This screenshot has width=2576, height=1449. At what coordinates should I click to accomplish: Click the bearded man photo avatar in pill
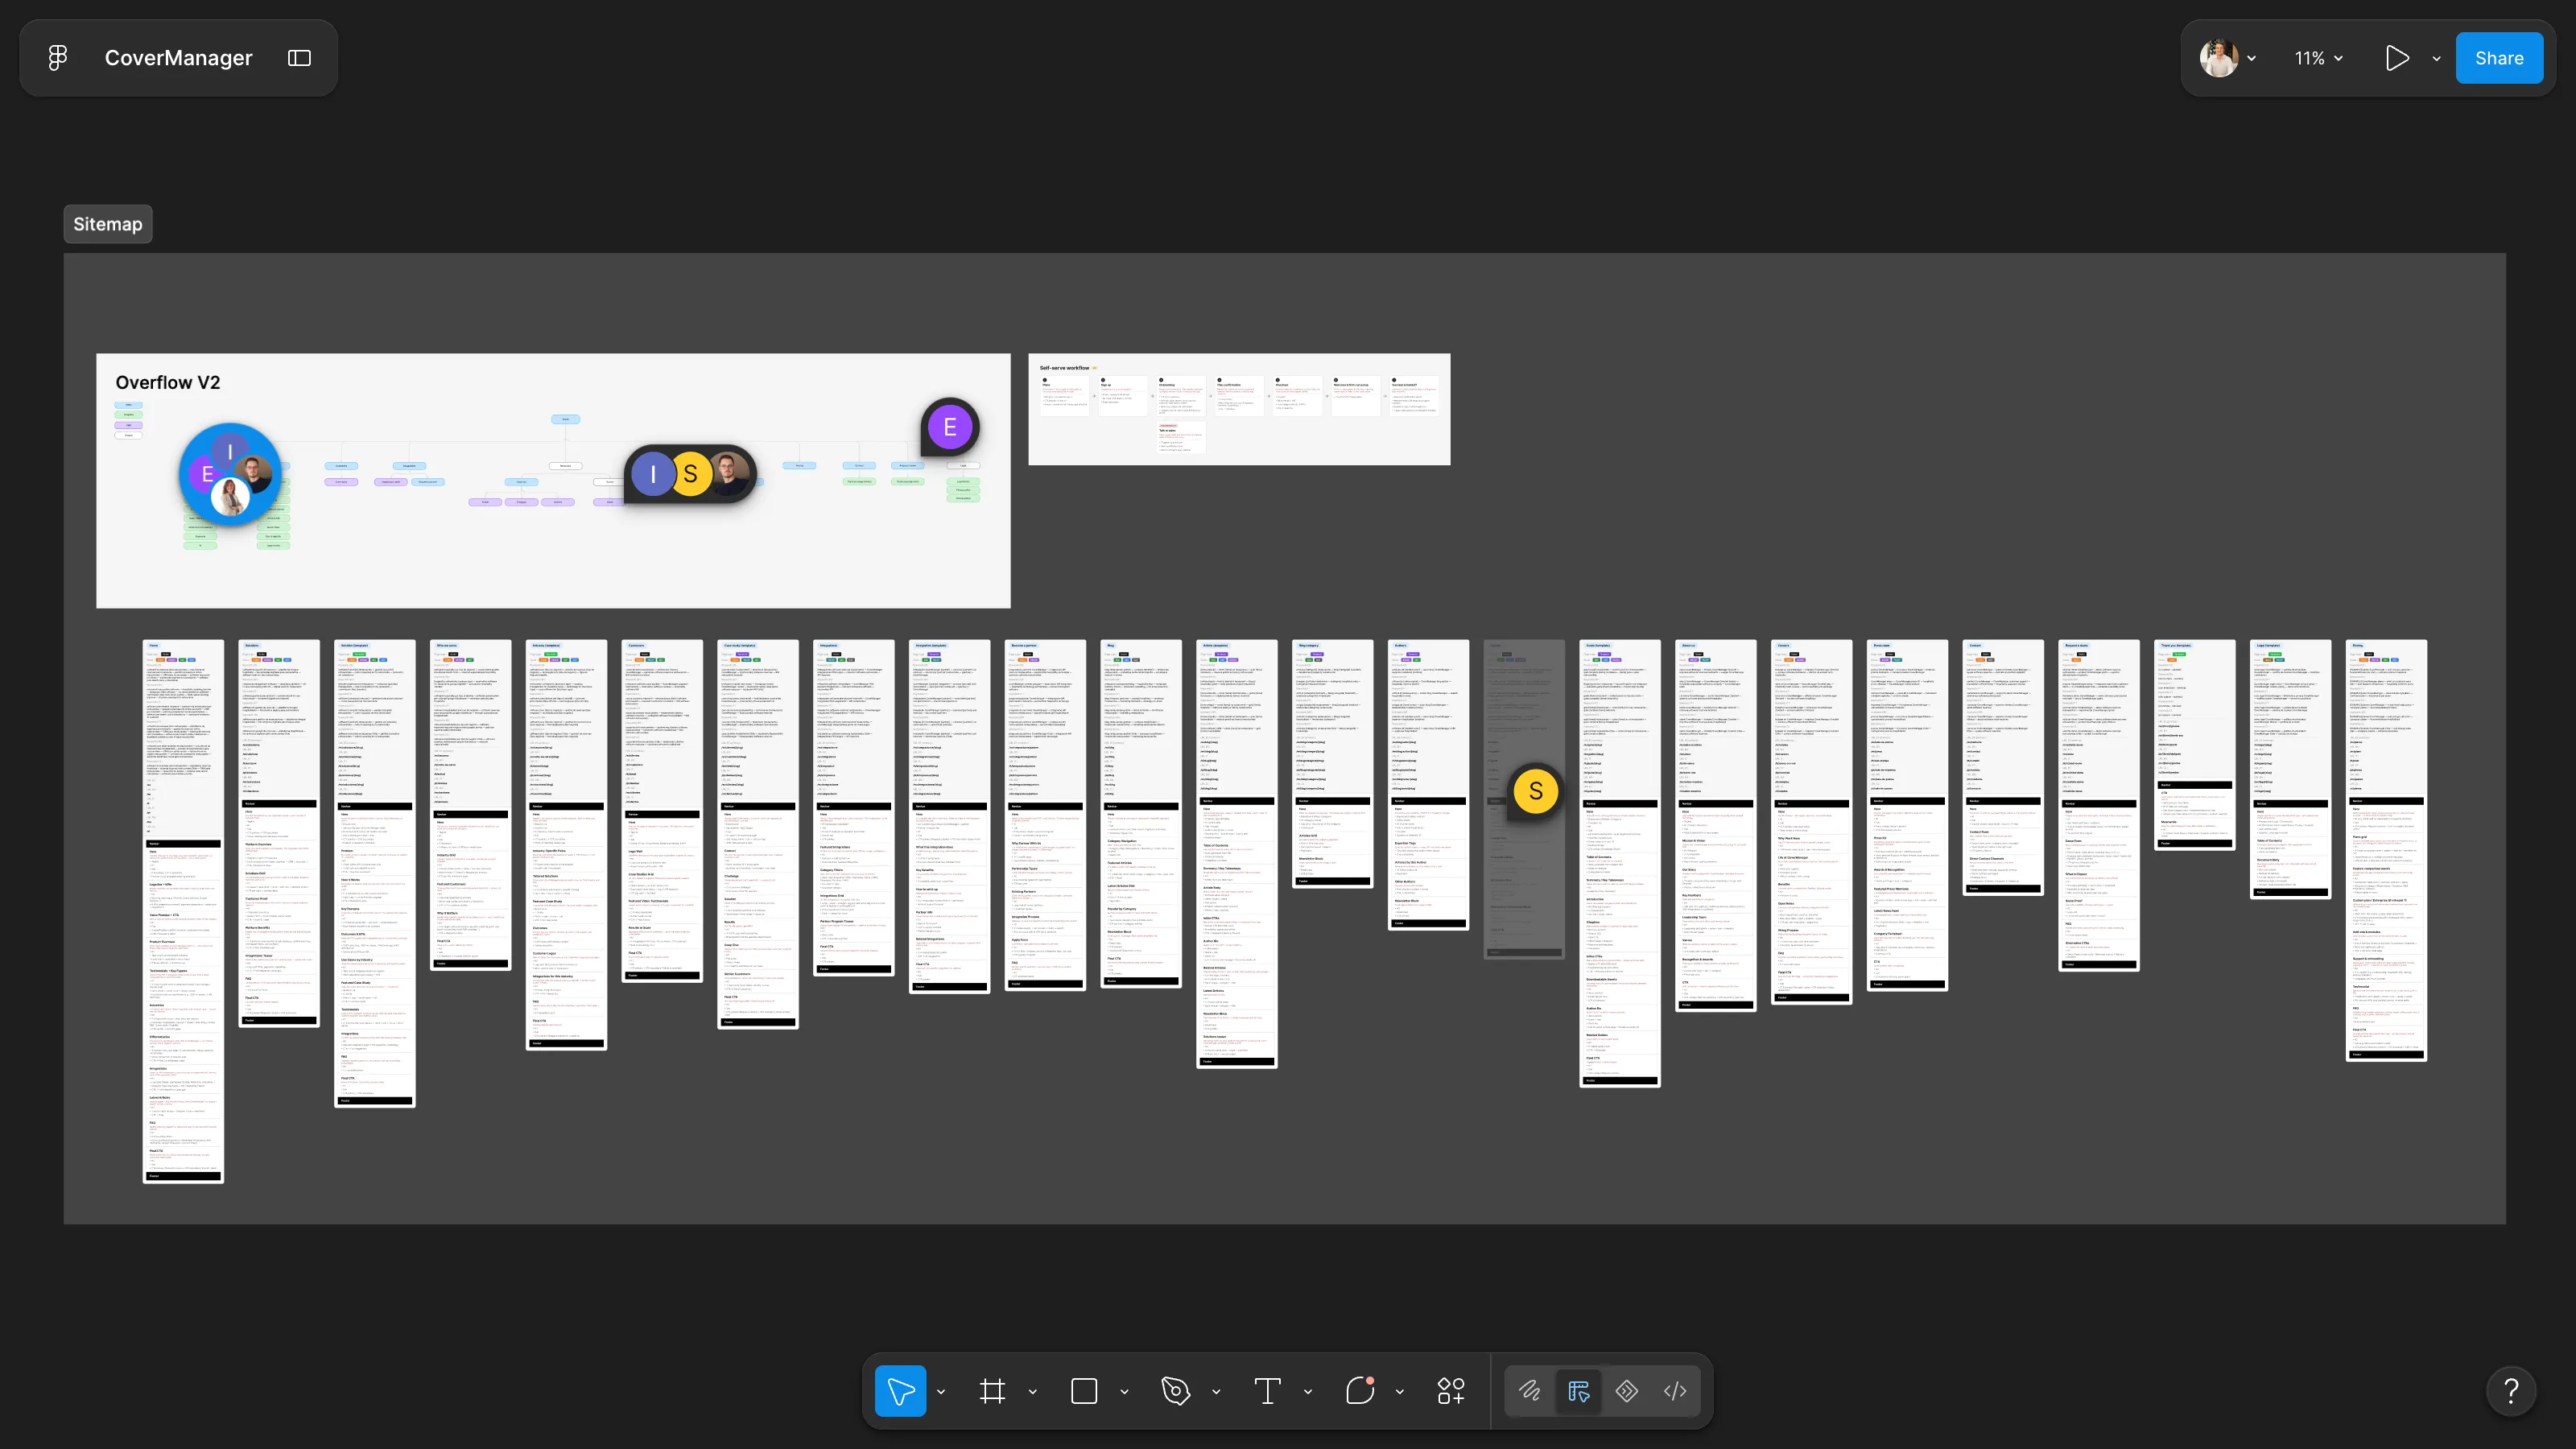[x=729, y=474]
